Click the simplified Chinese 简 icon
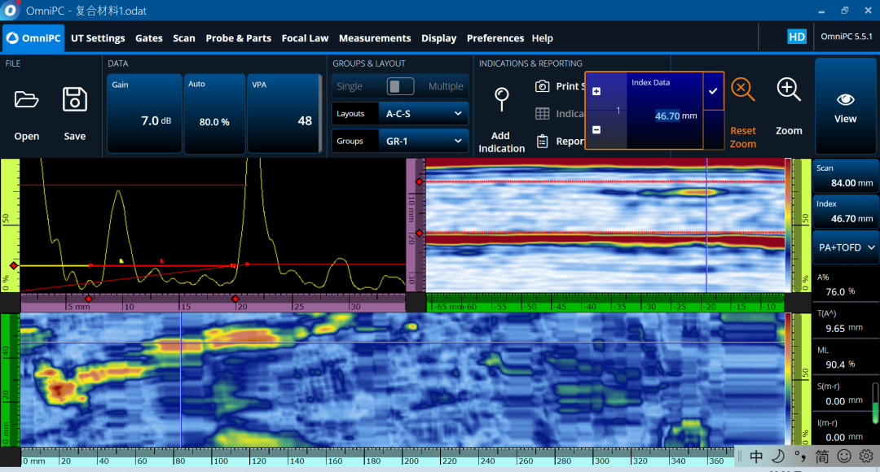 (821, 457)
